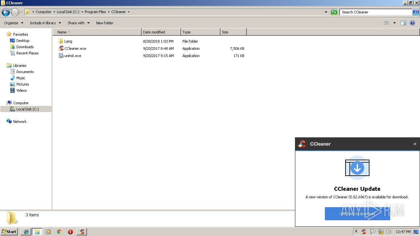Show hidden tray icons arrow
The width and height of the screenshot is (420, 236).
pos(356,231)
